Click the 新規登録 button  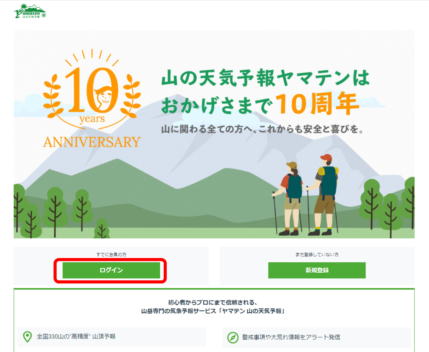(x=317, y=270)
